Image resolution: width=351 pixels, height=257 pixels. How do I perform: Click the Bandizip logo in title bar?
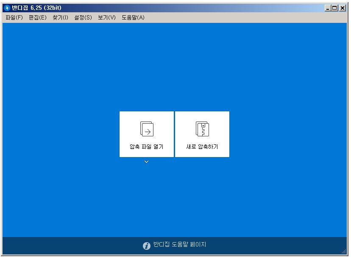(x=7, y=8)
